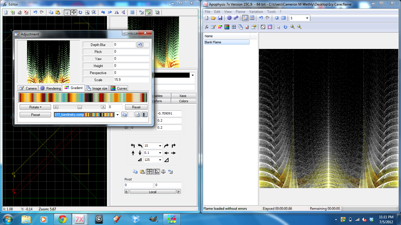Image resolution: width=401 pixels, height=225 pixels.
Task: Click the Preset button
Action: 35,115
